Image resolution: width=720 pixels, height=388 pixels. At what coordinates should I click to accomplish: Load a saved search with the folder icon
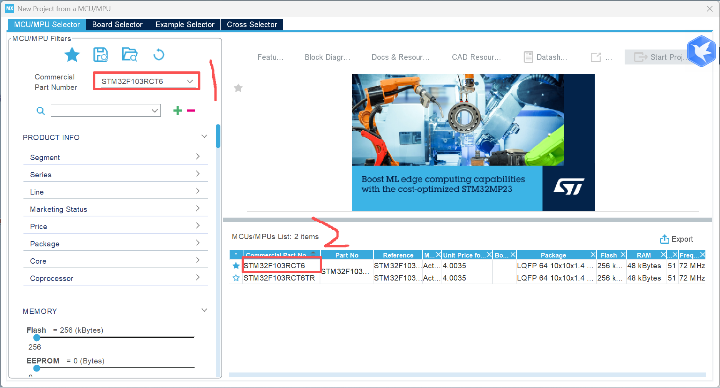[x=130, y=54]
